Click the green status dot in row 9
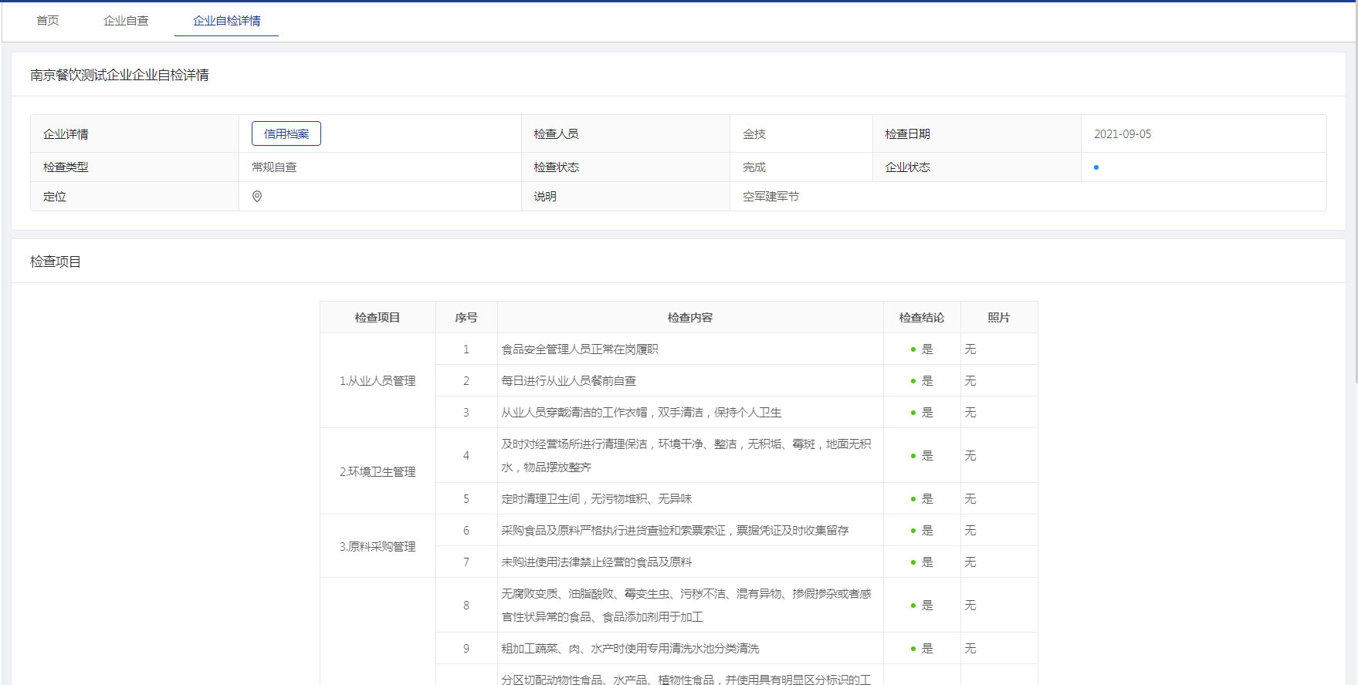Image resolution: width=1358 pixels, height=685 pixels. 913,649
